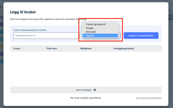Click the paper plane icon on Send invitasjon

pyautogui.click(x=95, y=90)
